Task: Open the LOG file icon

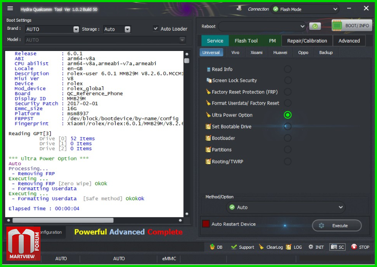Action: (x=294, y=247)
